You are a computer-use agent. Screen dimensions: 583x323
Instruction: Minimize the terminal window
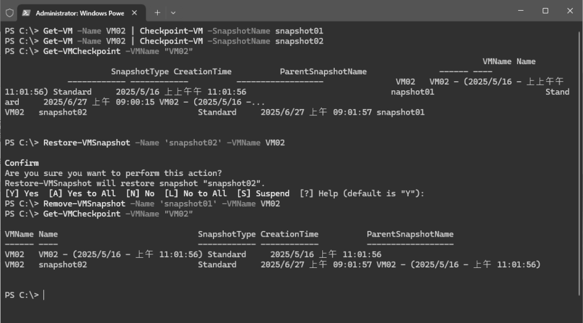tap(520, 11)
